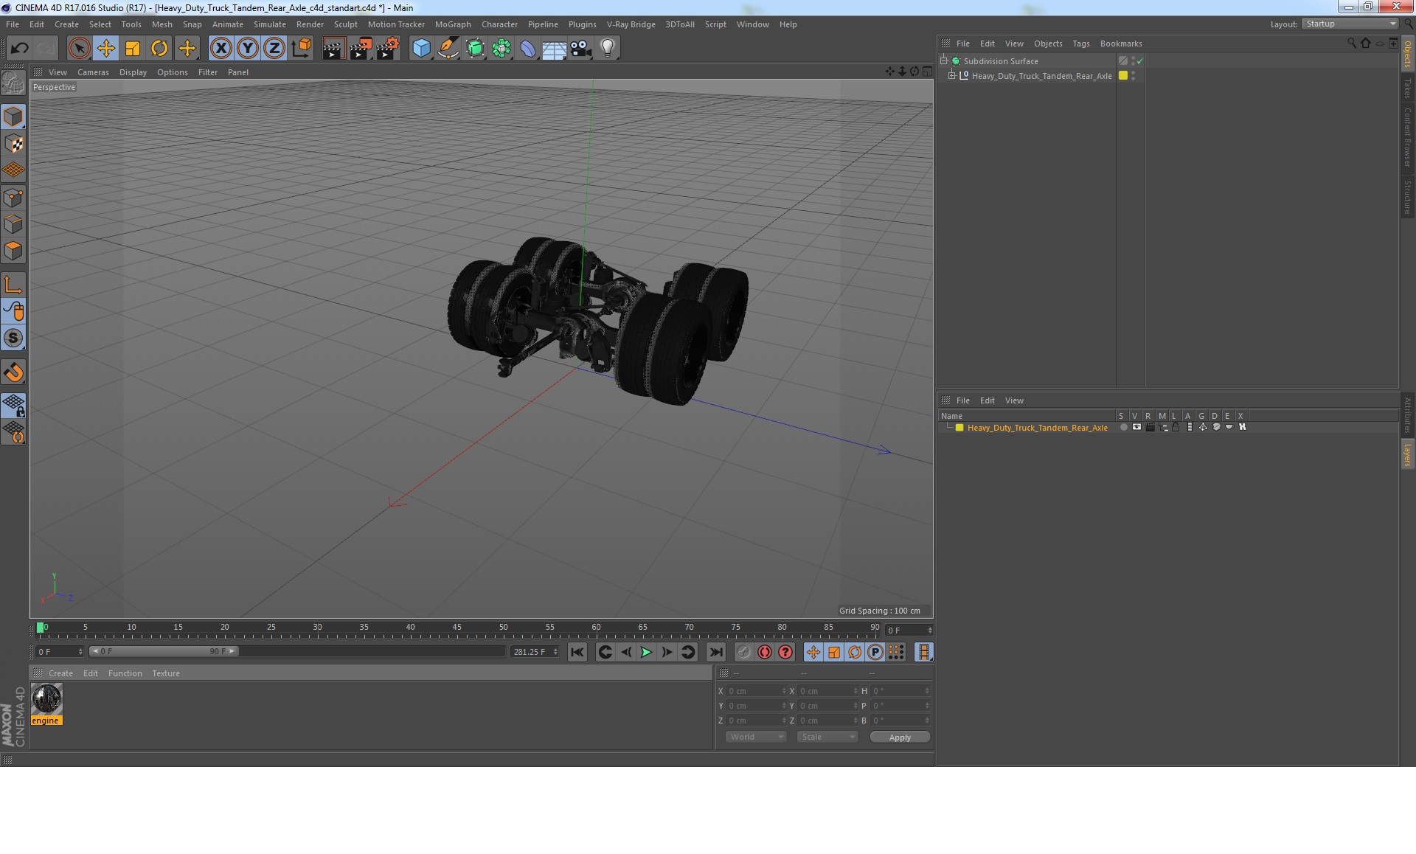1416x854 pixels.
Task: Toggle X axis lock
Action: pos(221,49)
